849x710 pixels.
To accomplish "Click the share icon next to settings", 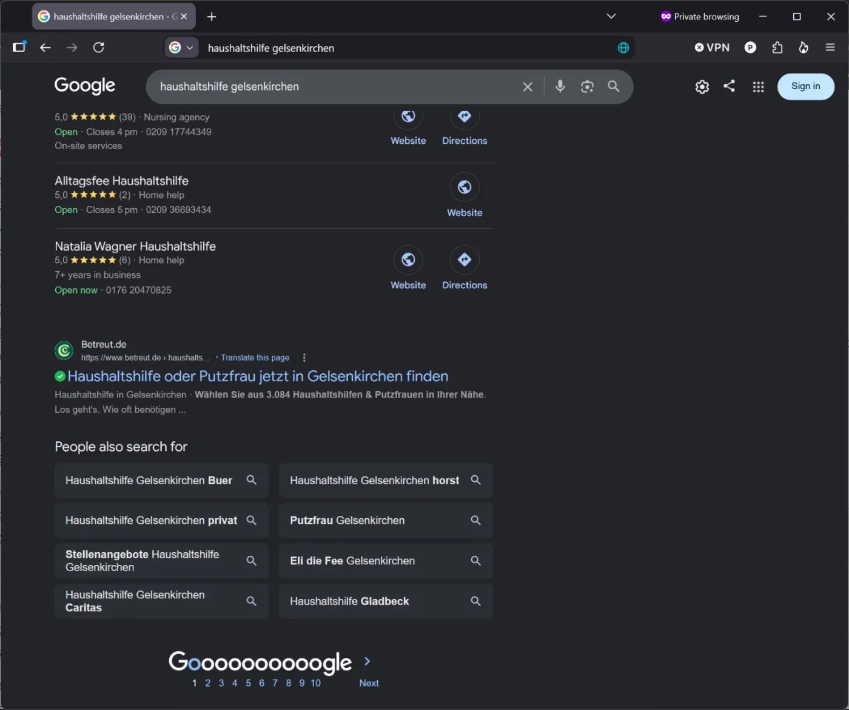I will coord(730,86).
